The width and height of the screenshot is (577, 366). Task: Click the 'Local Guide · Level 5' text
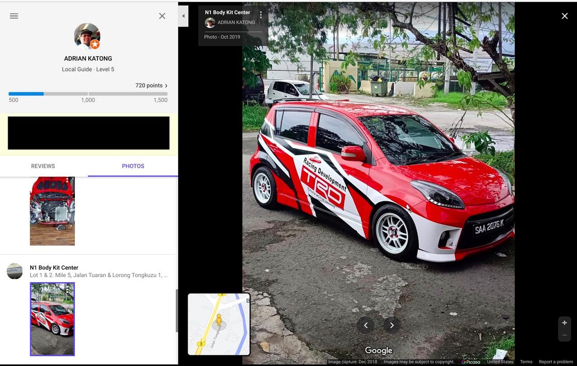pos(88,69)
